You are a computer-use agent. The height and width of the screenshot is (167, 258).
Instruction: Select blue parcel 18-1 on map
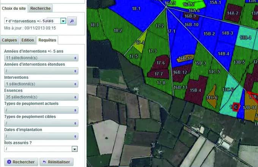[136, 8]
